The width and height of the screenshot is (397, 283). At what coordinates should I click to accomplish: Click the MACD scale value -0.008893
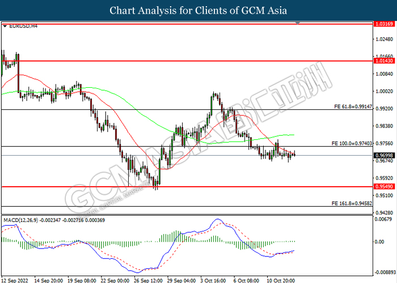click(385, 272)
